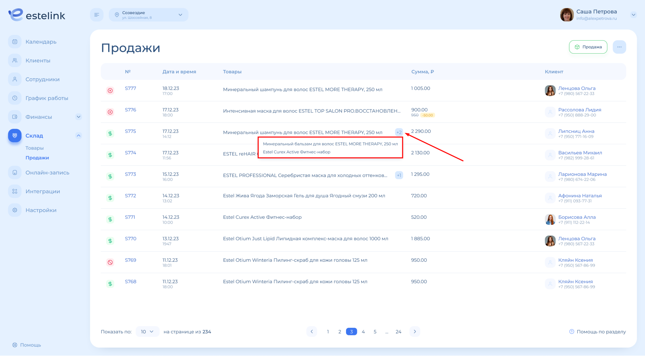This screenshot has width=645, height=357.
Task: Click the current page 3 button
Action: point(351,331)
